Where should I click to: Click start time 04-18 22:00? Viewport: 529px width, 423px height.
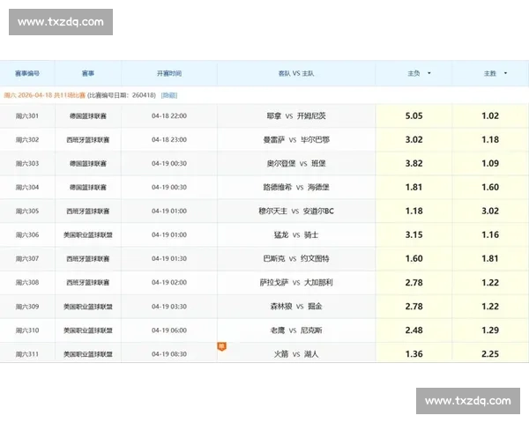169,115
